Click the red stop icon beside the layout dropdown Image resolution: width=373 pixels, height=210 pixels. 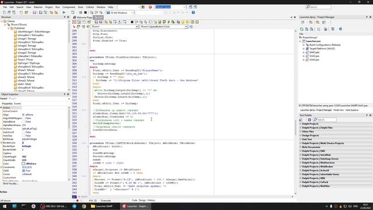point(150,7)
